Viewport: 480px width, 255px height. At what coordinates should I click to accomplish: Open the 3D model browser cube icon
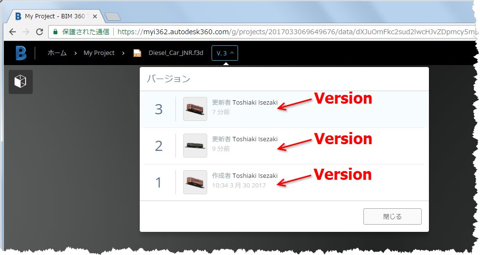(x=21, y=82)
